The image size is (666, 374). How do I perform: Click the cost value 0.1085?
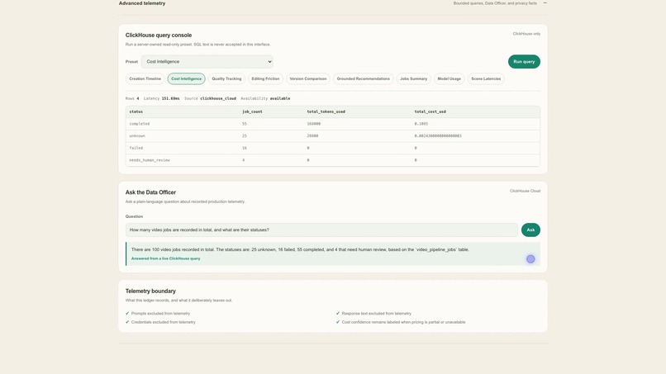click(x=421, y=124)
